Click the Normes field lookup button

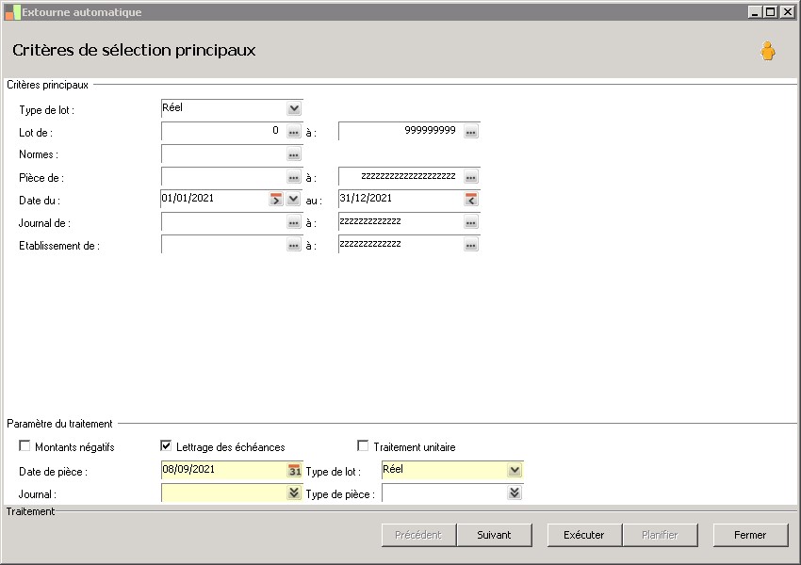[294, 155]
